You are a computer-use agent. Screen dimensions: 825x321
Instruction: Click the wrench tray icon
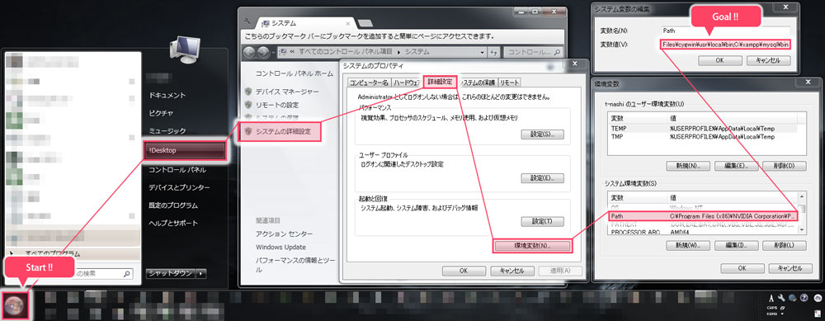click(x=781, y=298)
